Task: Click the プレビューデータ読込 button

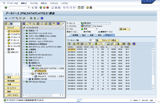Action: [x=108, y=40]
